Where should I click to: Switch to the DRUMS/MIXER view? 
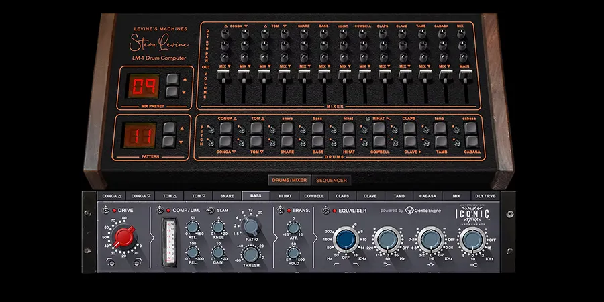point(290,180)
